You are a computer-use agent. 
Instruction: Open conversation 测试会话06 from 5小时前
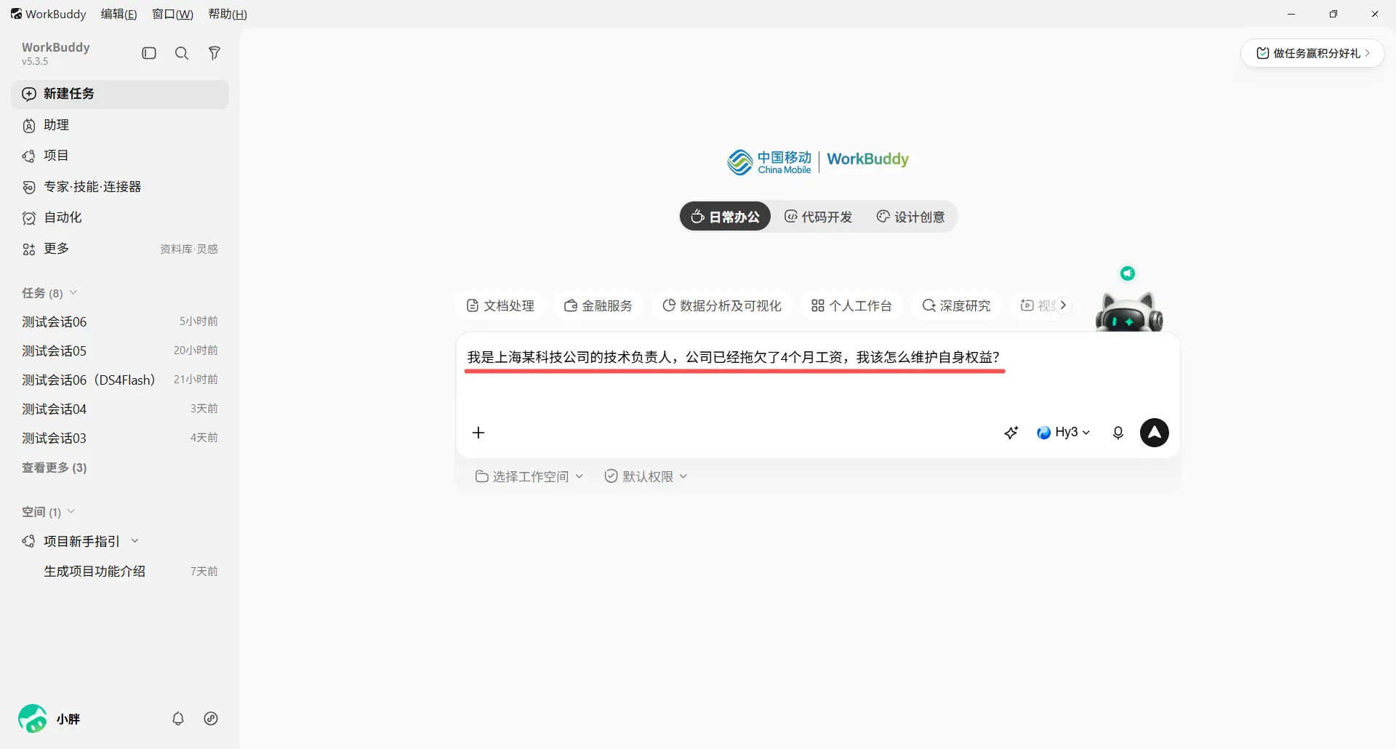120,321
